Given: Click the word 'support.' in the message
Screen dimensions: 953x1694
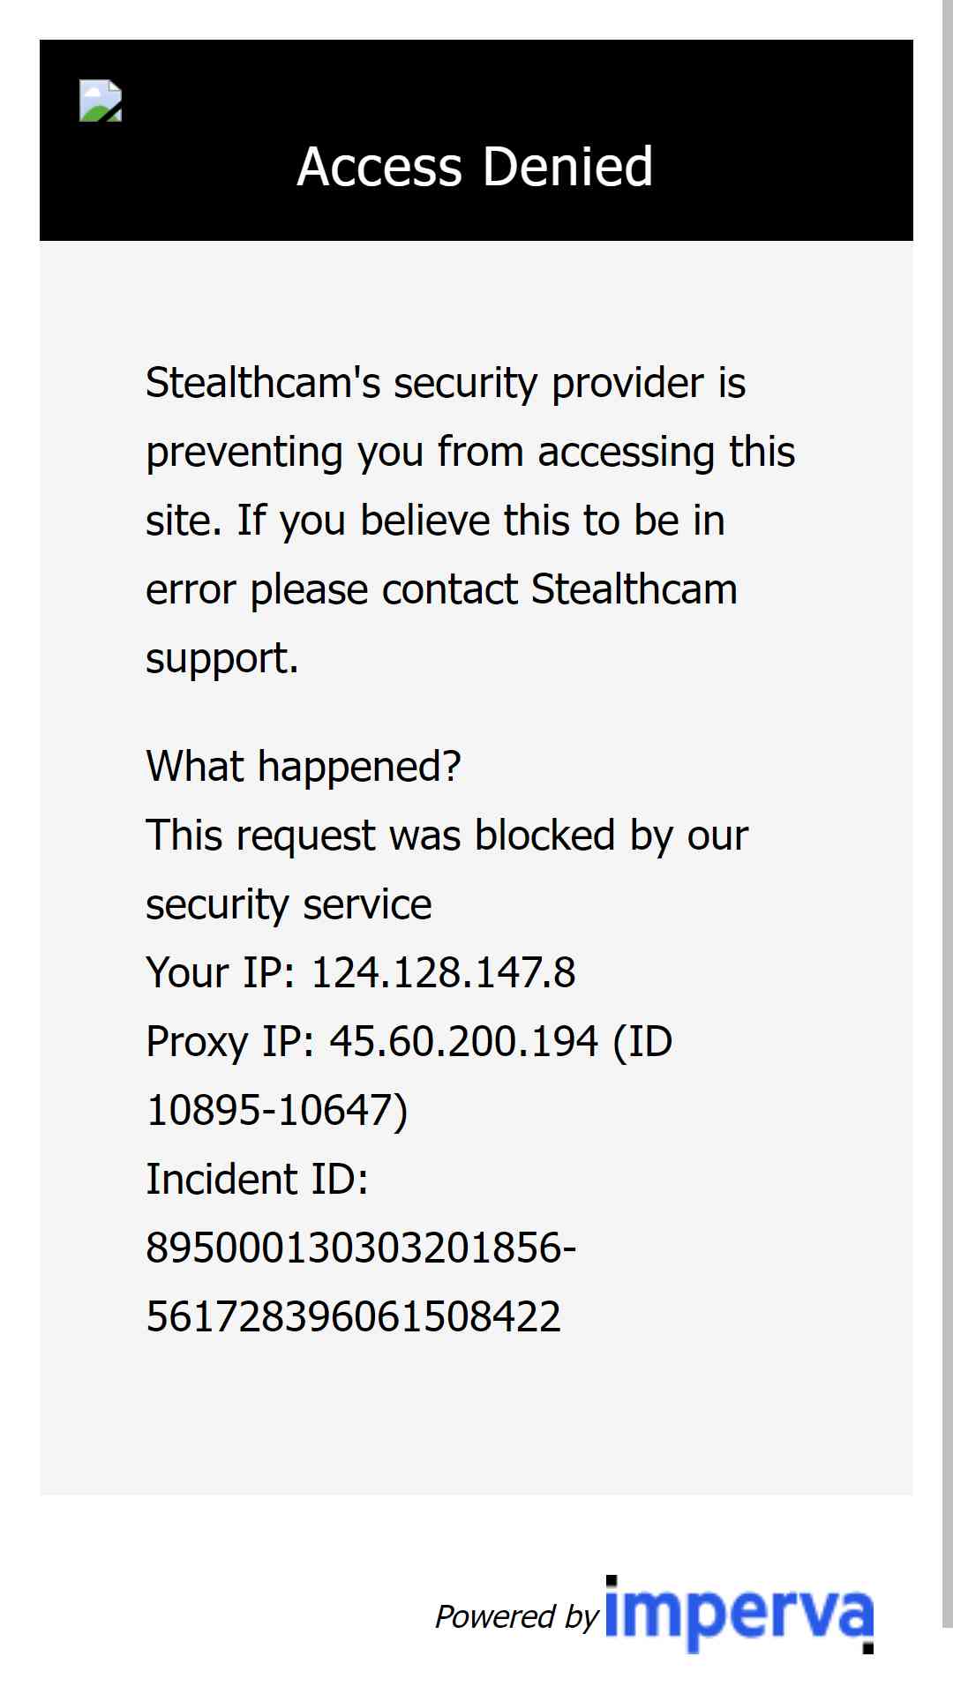Looking at the screenshot, I should 222,658.
